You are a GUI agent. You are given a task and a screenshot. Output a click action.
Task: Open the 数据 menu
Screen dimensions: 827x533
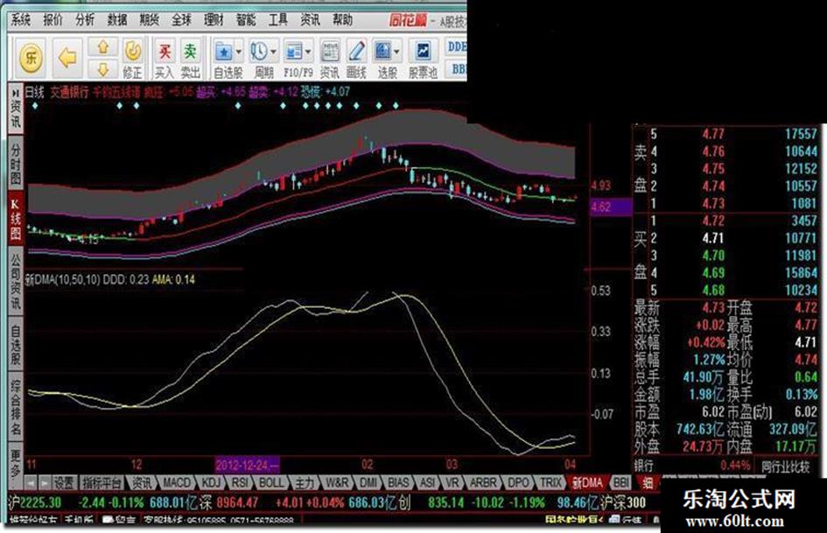tap(117, 20)
